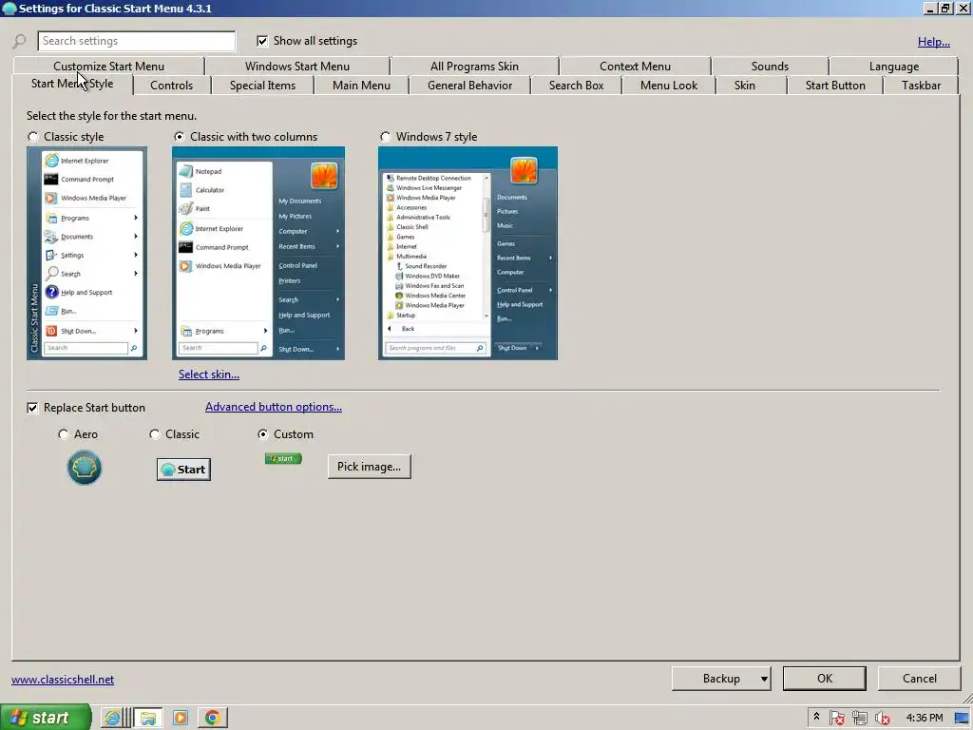Click the Action Center flag tray icon
Image resolution: width=973 pixels, height=730 pixels.
click(837, 718)
